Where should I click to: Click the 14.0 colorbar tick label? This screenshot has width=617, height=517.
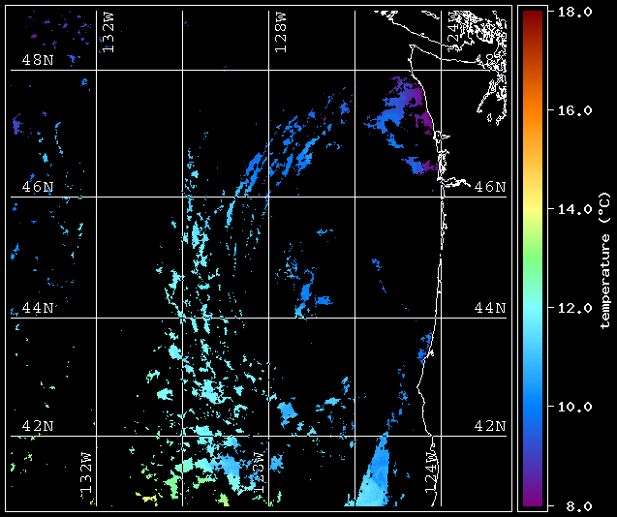(570, 209)
